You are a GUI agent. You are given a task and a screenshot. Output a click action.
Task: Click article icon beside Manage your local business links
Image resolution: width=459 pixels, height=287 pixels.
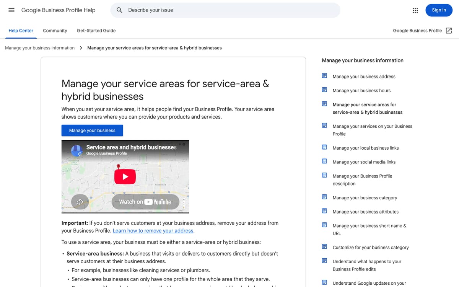324,147
